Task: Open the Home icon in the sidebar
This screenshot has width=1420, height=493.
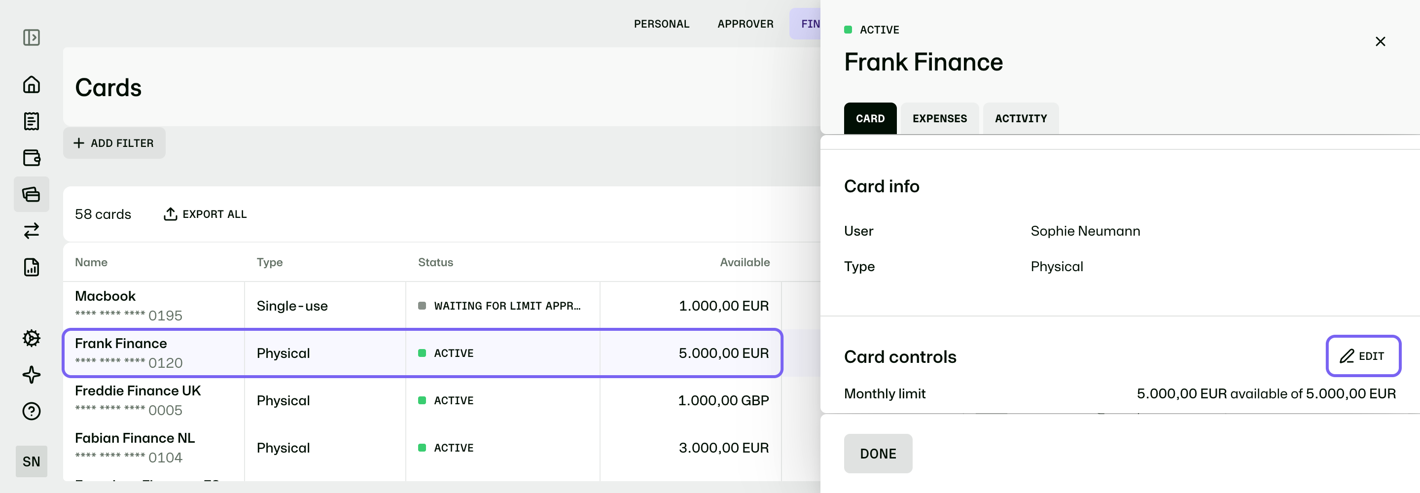Action: coord(32,84)
